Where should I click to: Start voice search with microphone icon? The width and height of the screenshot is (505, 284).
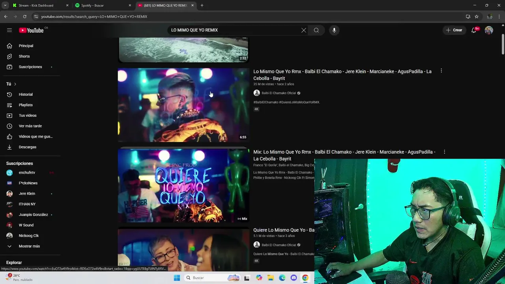[x=334, y=30]
